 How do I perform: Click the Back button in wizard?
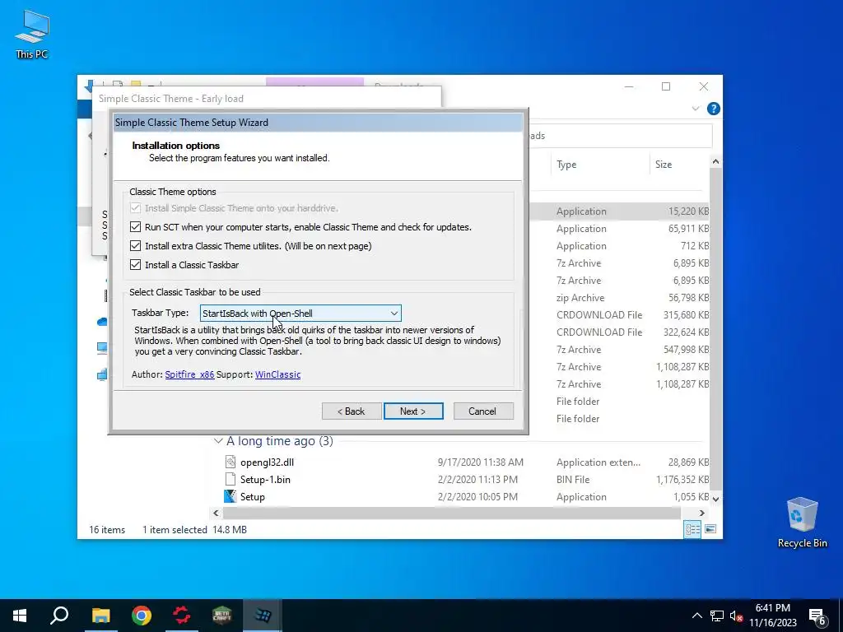352,411
